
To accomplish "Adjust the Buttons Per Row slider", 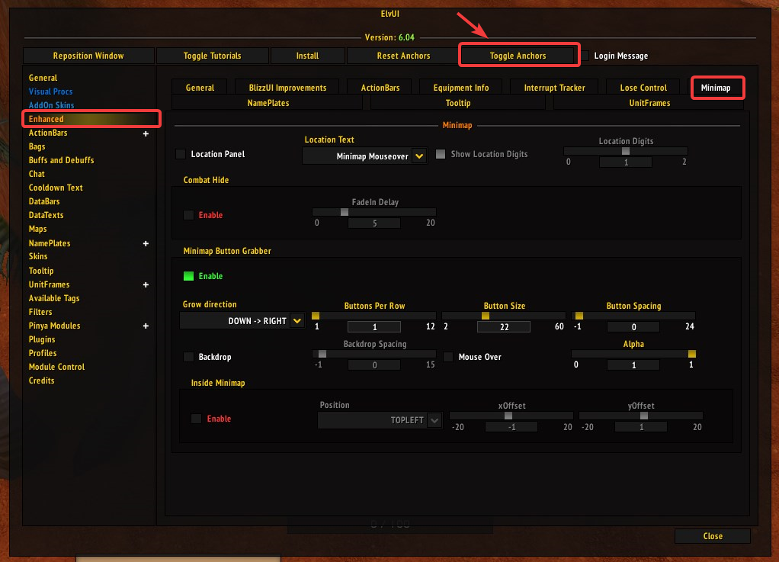I will click(x=374, y=316).
